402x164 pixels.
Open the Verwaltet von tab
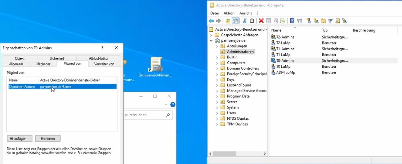pyautogui.click(x=104, y=64)
